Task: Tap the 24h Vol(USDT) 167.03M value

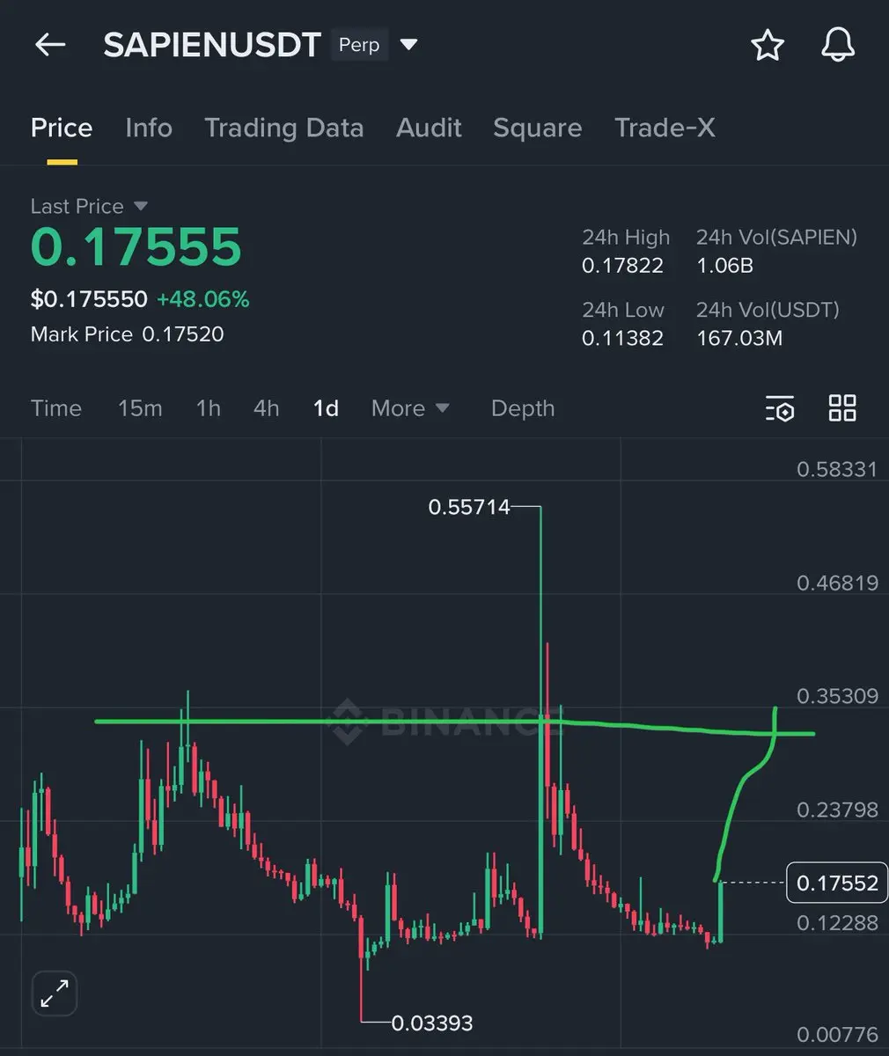Action: pos(739,338)
